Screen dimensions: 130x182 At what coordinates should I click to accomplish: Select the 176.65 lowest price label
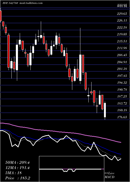click(x=122, y=117)
